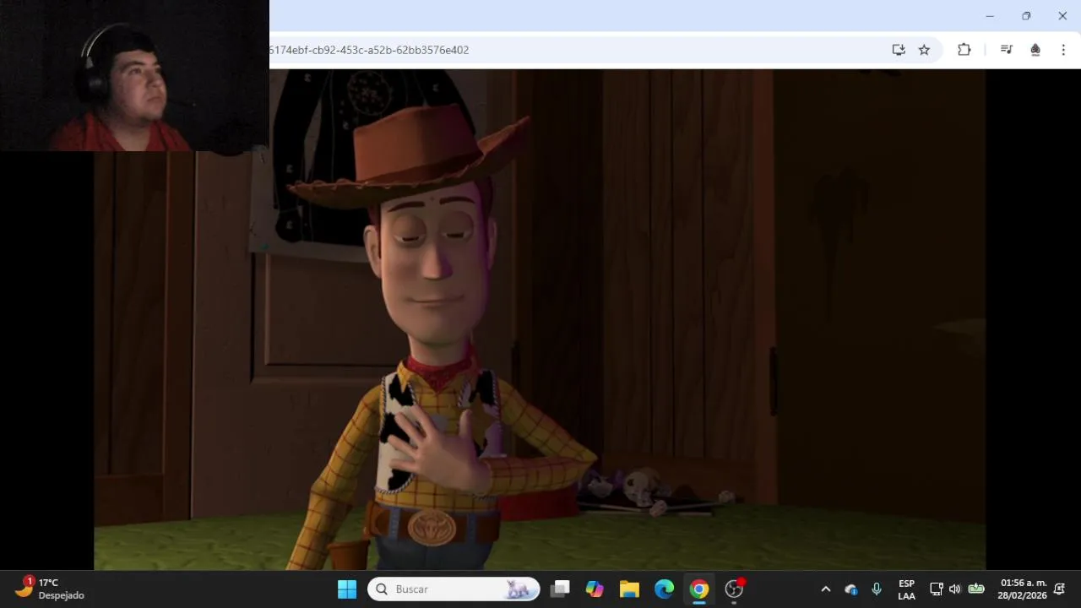Bookmark this page with the star icon
This screenshot has height=608, width=1081.
(924, 50)
